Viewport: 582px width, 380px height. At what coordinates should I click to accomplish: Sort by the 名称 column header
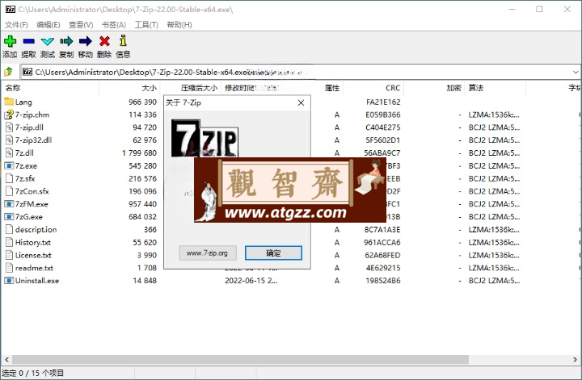click(x=50, y=88)
